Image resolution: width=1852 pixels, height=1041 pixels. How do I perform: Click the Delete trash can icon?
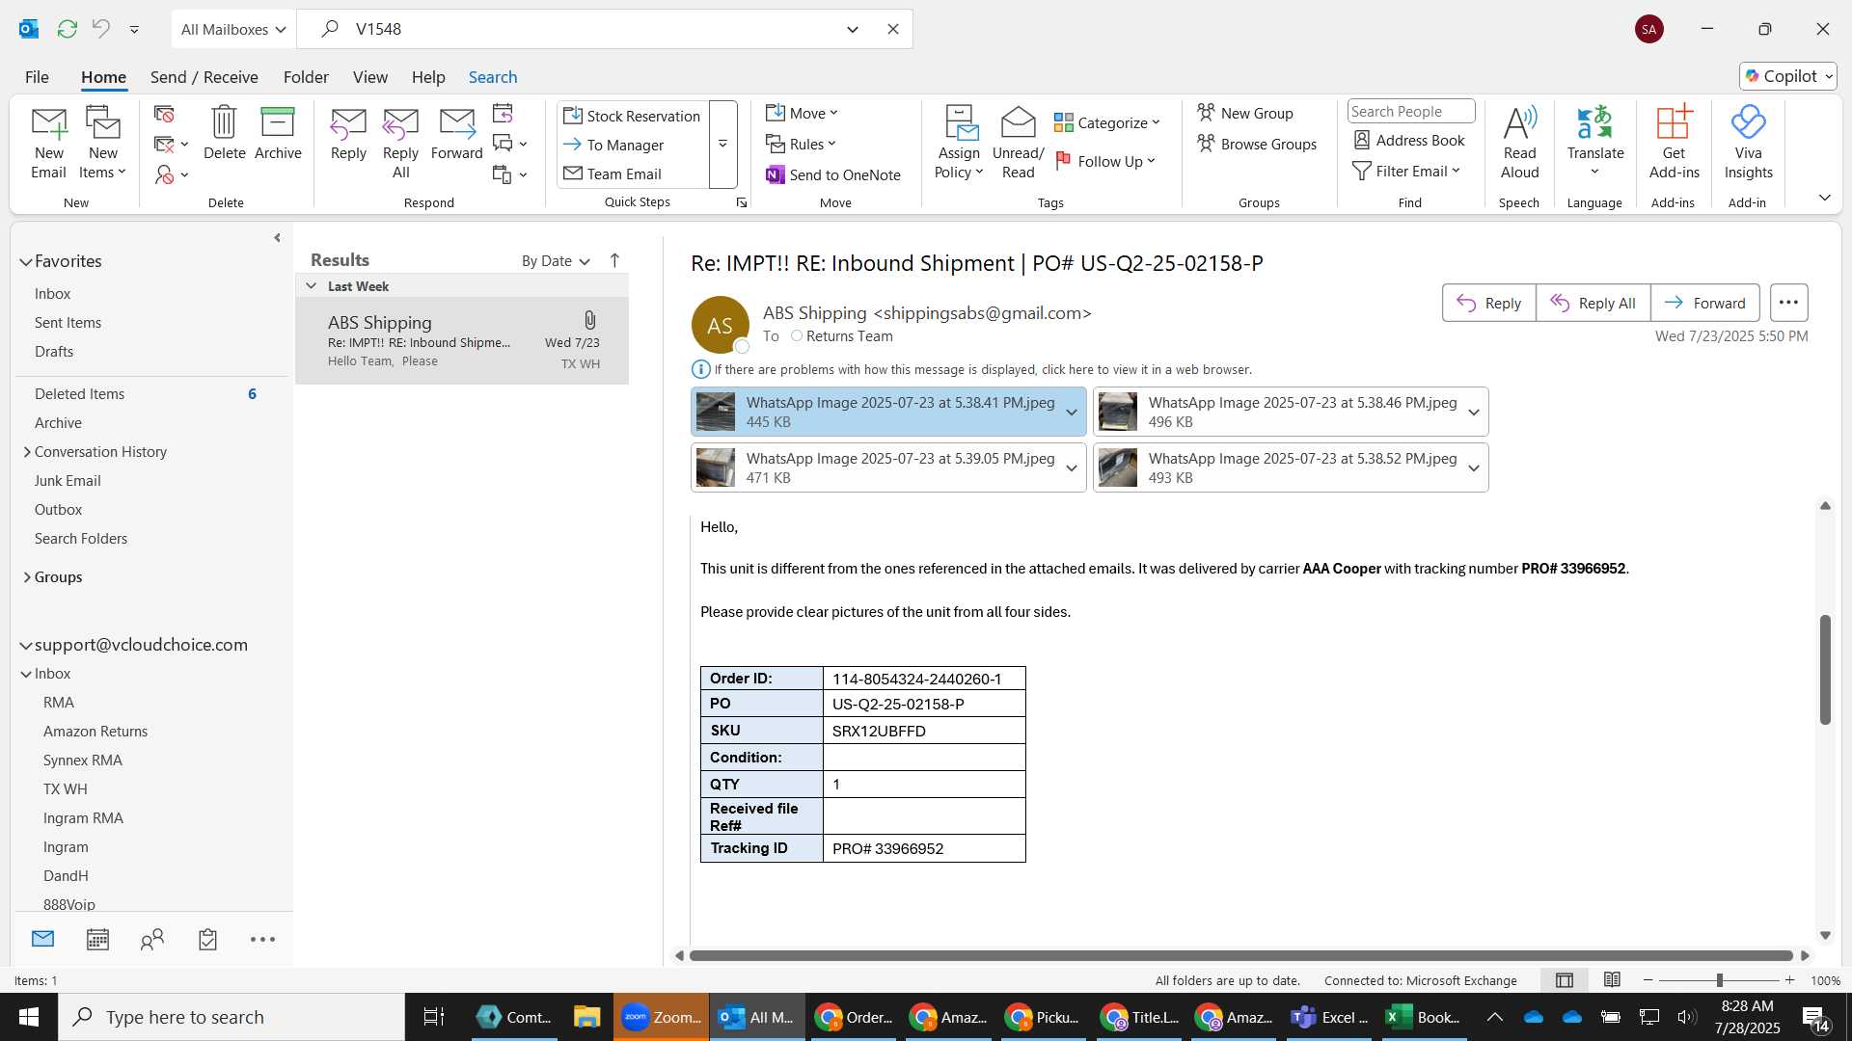click(x=224, y=133)
